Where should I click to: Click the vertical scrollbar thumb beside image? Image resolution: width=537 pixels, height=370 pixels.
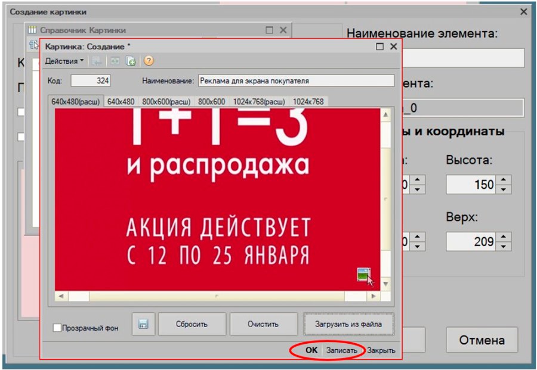(x=385, y=198)
